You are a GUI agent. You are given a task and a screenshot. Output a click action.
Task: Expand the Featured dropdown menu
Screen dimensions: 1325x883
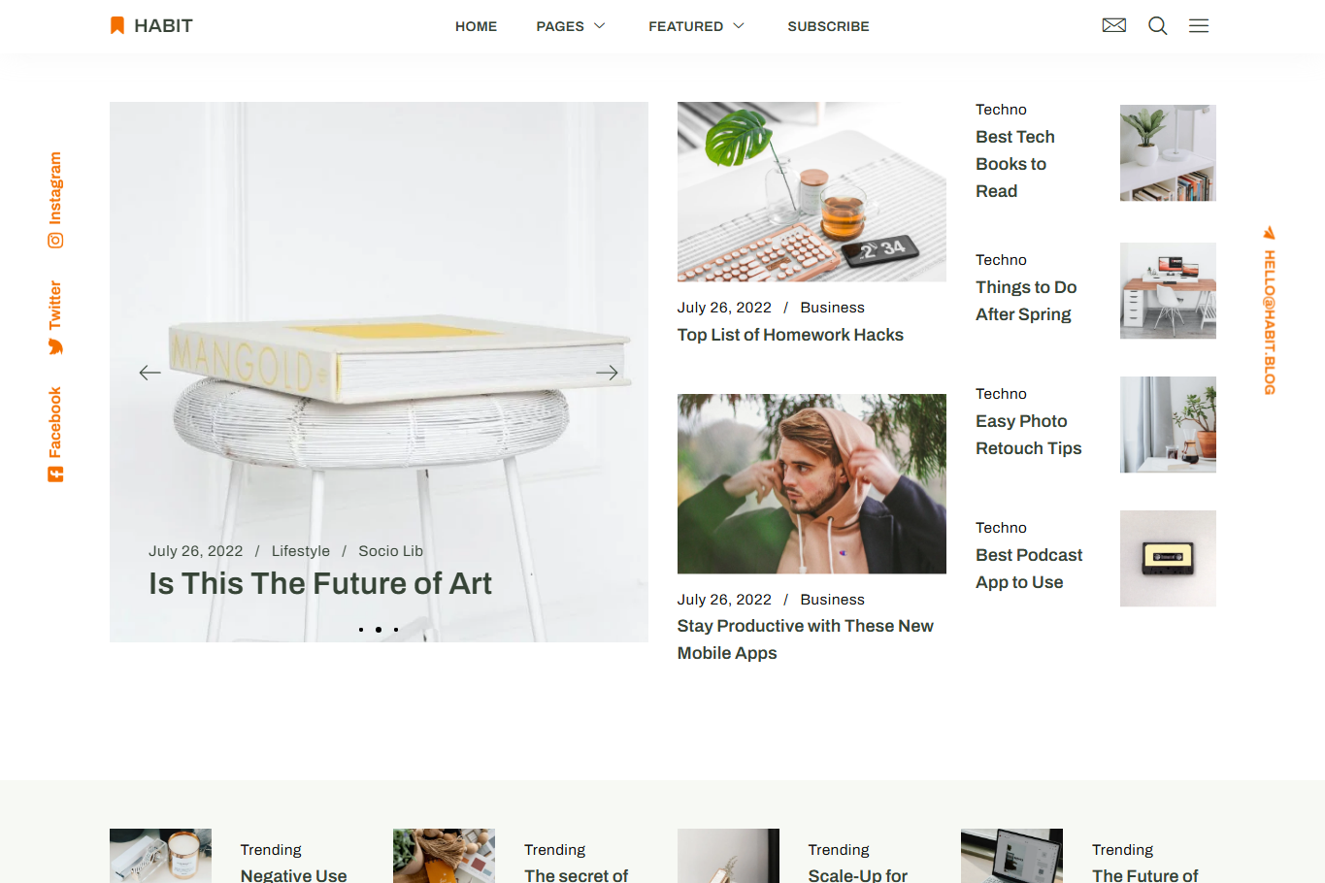coord(697,26)
